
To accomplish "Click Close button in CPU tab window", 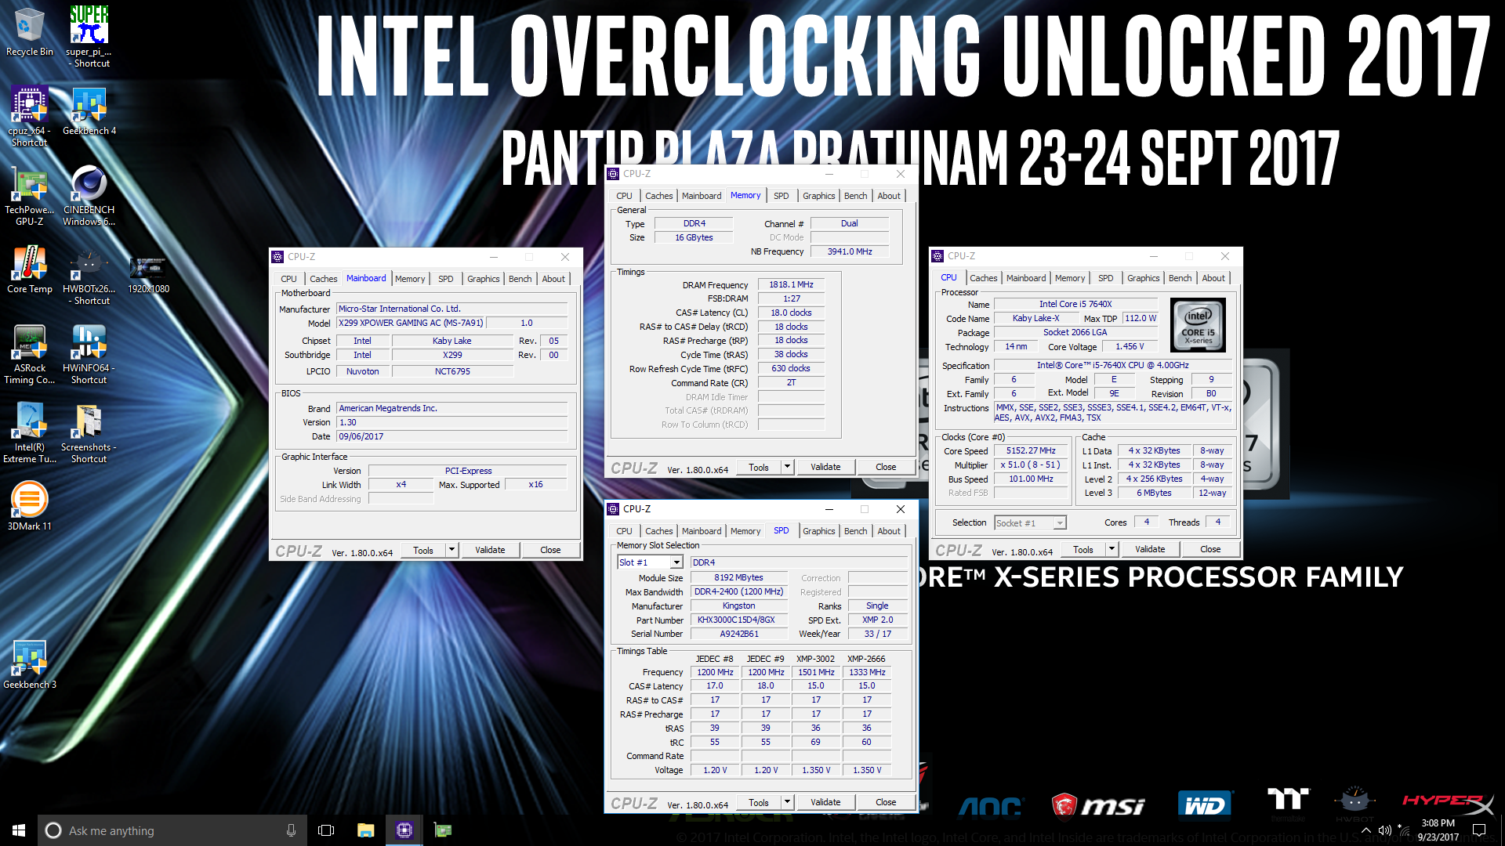I will coord(1210,549).
